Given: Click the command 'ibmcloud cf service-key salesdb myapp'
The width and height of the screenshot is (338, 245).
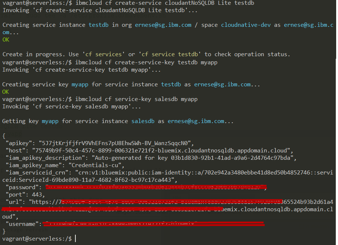Looking at the screenshot, I should [x=136, y=99].
